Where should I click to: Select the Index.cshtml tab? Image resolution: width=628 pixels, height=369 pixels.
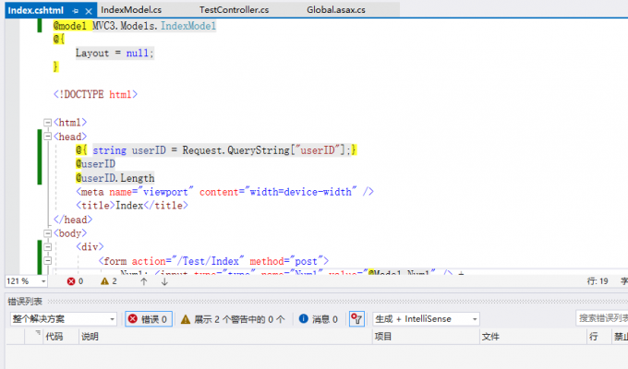[36, 10]
